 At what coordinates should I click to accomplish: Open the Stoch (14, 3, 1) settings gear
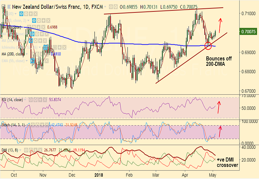pyautogui.click(x=37, y=125)
